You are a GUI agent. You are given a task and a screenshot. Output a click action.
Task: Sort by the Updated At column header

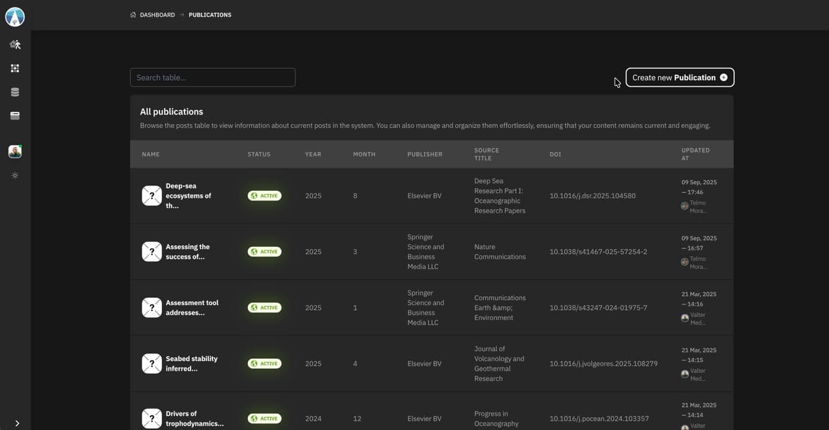pyautogui.click(x=695, y=154)
